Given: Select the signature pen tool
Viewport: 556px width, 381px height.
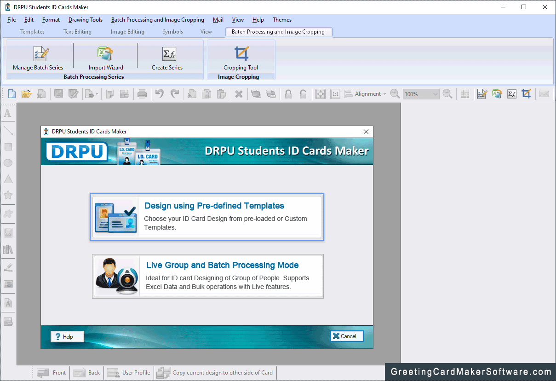Looking at the screenshot, I should pyautogui.click(x=8, y=267).
